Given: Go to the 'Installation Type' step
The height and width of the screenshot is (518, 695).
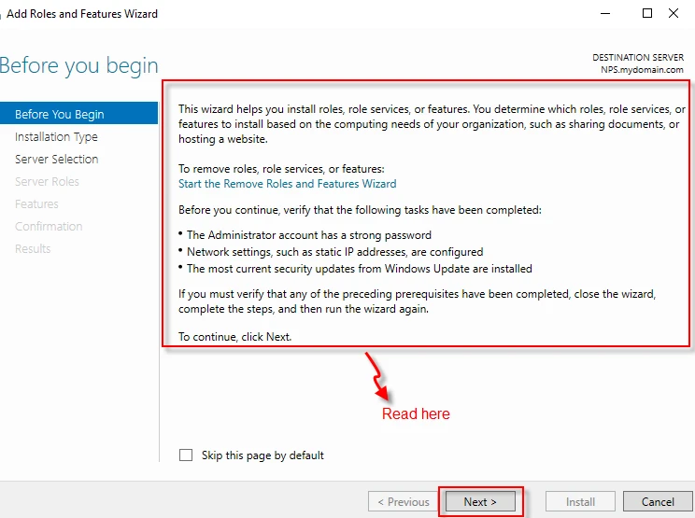Looking at the screenshot, I should coord(56,137).
